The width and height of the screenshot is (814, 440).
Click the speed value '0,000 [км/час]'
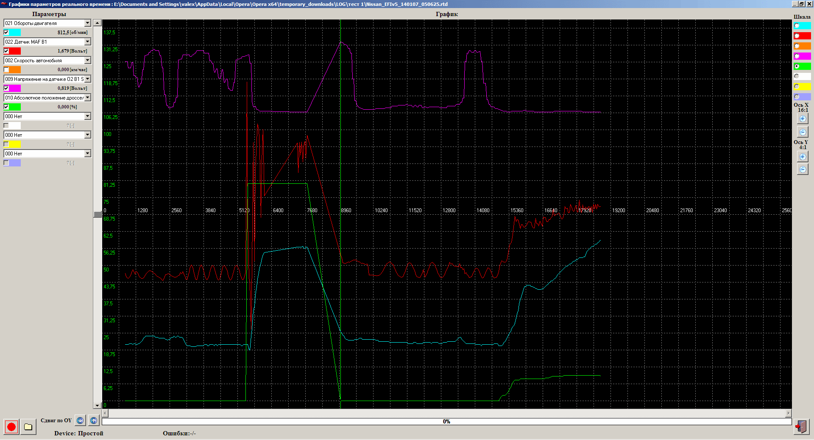coord(72,69)
